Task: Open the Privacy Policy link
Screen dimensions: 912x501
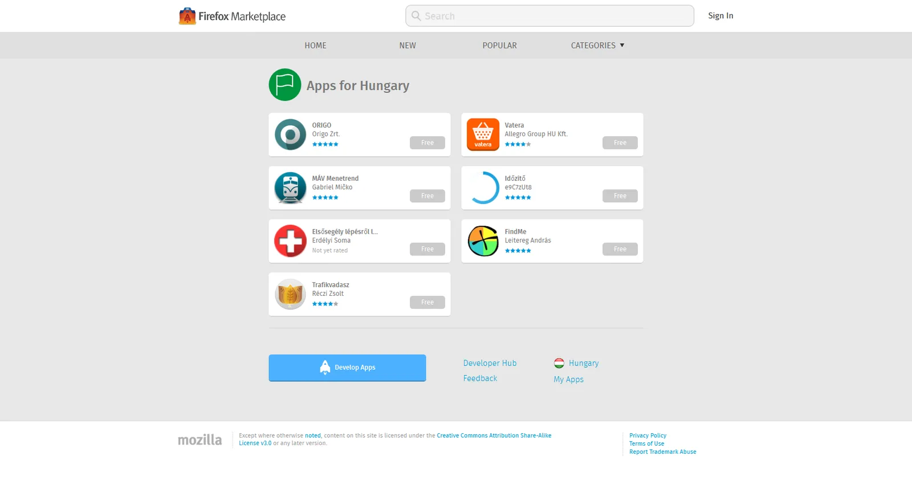Action: coord(648,435)
